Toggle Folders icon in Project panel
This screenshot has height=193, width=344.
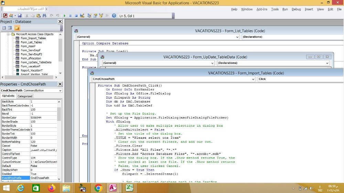click(17, 28)
